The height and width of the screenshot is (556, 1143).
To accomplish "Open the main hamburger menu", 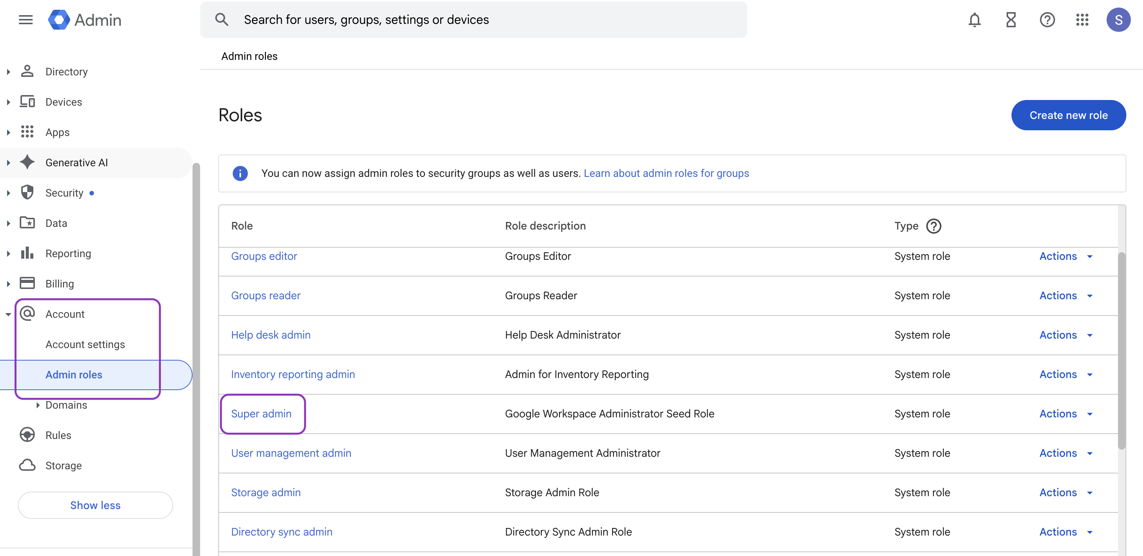I will [26, 20].
